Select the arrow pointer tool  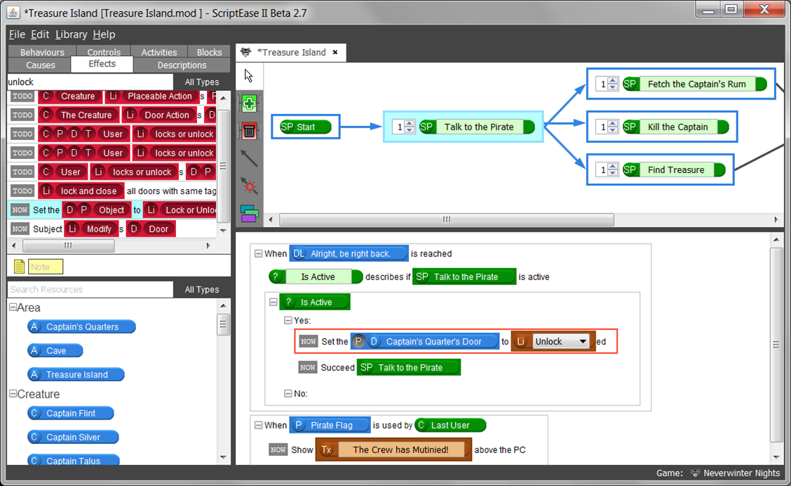(x=249, y=76)
